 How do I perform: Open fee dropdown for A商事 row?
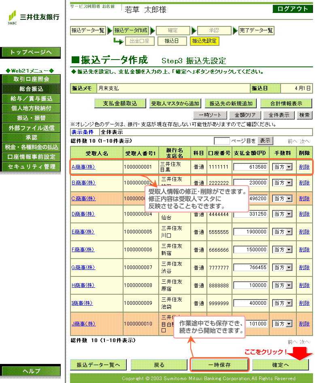[x=282, y=167]
